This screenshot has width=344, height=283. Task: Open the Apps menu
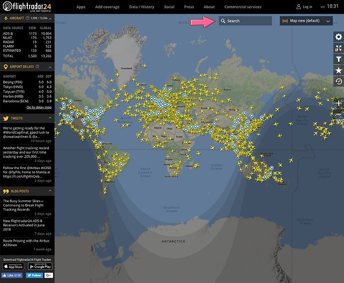click(81, 7)
